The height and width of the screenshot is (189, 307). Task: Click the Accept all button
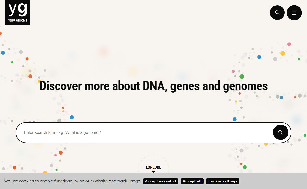(192, 181)
